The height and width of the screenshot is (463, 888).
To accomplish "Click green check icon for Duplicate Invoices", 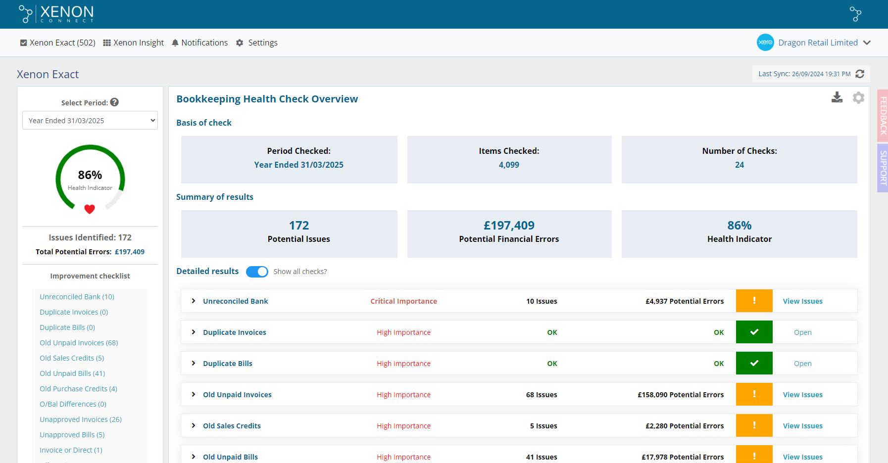I will click(754, 332).
